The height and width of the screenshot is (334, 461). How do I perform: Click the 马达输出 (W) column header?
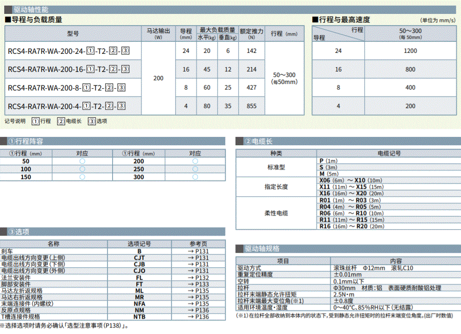[158, 33]
